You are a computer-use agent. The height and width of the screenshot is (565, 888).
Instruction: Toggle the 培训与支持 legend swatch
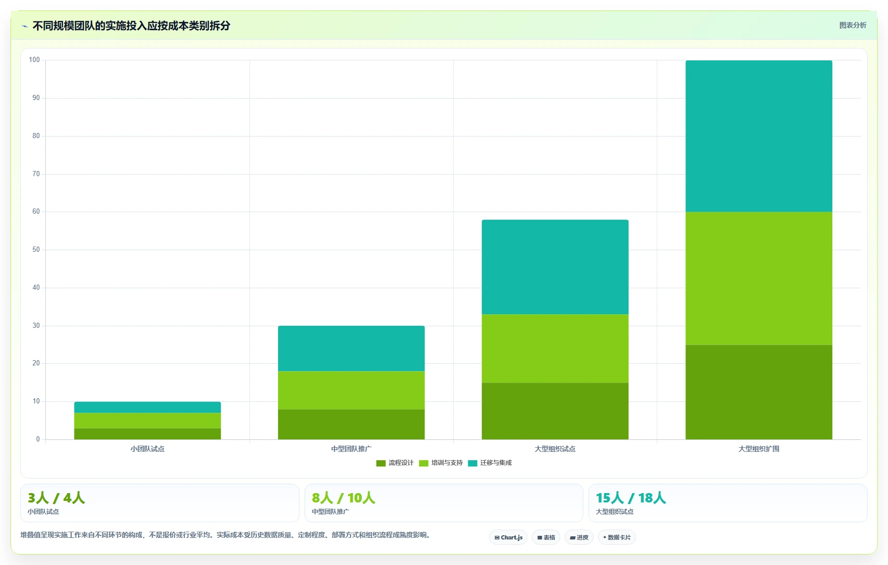point(423,463)
